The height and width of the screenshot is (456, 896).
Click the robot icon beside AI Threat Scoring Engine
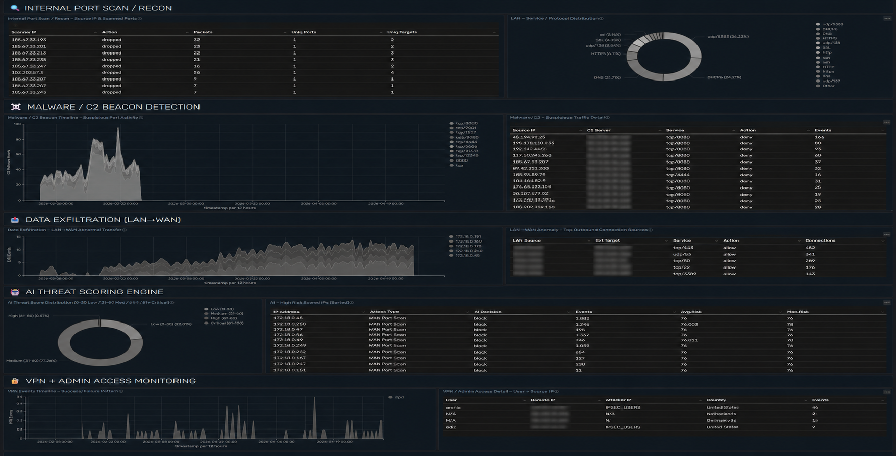click(15, 292)
